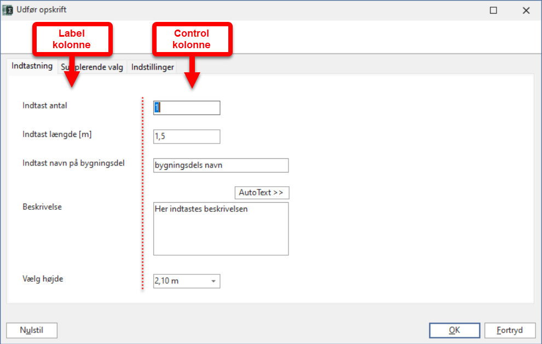Click the AutoText >> button
542x344 pixels.
pyautogui.click(x=262, y=193)
